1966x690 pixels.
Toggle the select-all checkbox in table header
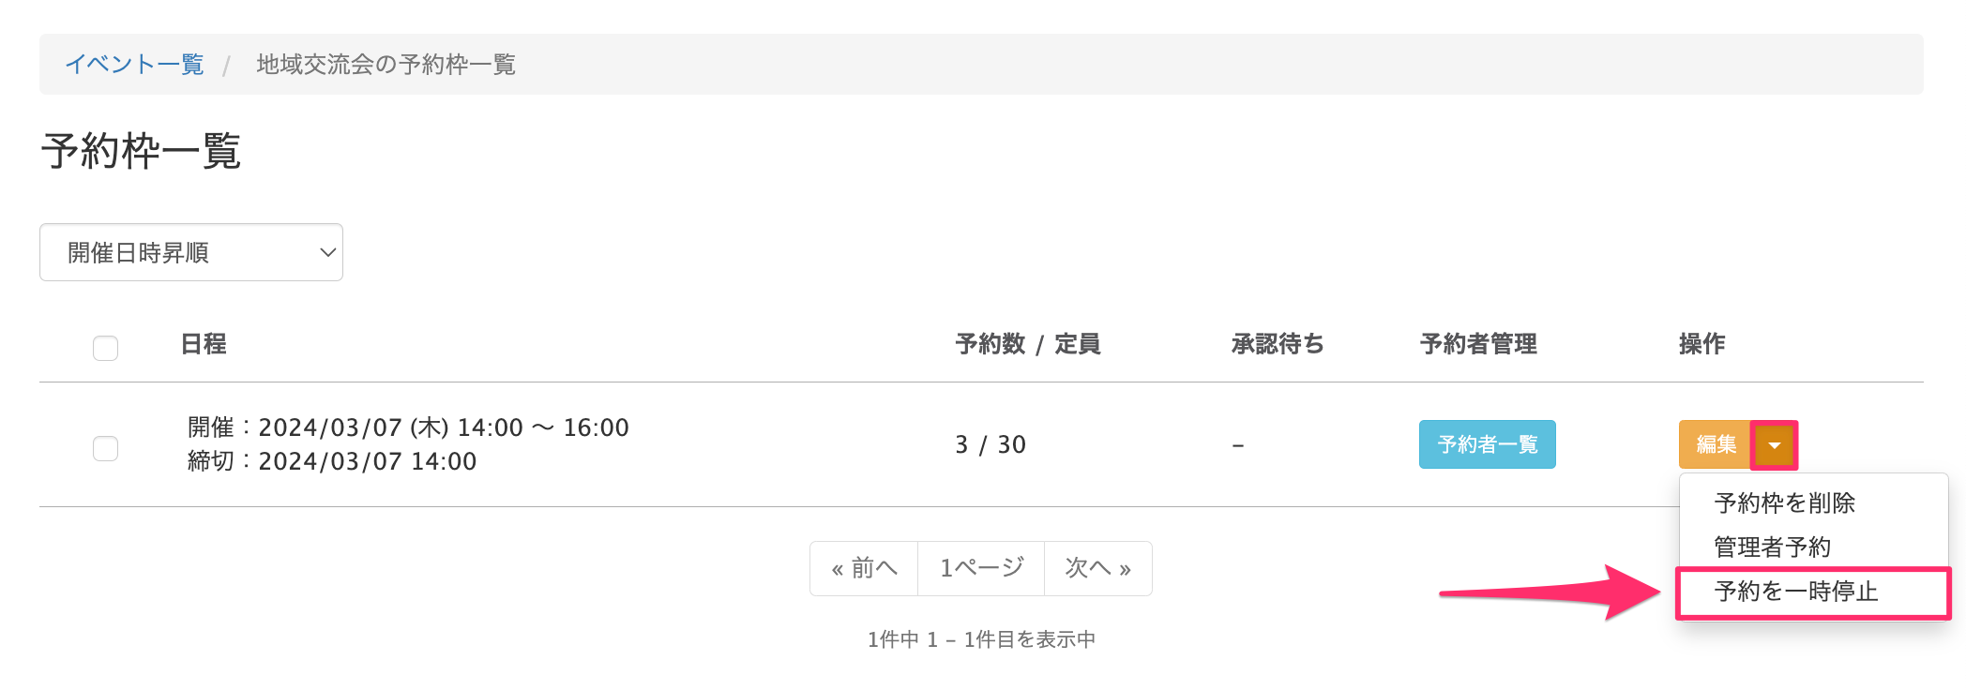[106, 348]
